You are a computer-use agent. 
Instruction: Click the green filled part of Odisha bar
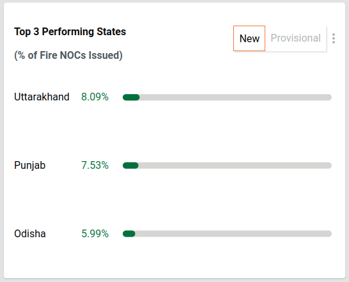click(x=129, y=233)
